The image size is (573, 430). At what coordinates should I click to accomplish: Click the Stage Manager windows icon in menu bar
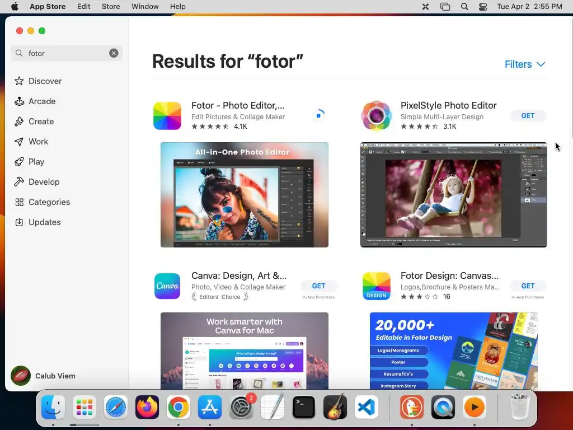445,7
